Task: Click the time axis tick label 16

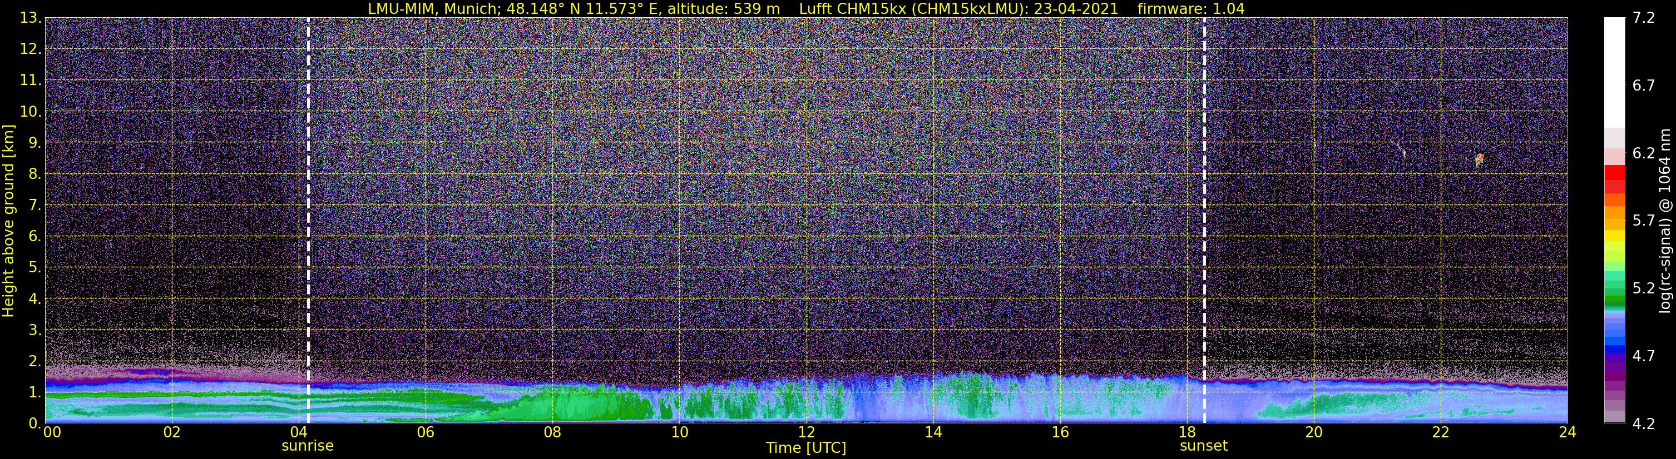Action: point(1060,433)
